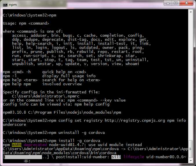Click 'C:\Users\Administrator\.npmrc' path
The image size is (196, 166).
point(46,96)
